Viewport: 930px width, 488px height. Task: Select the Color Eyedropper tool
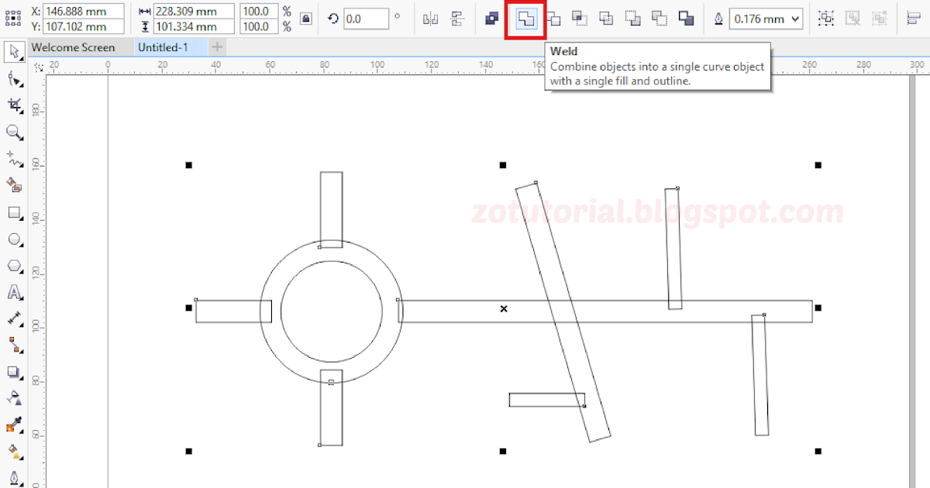click(x=14, y=425)
